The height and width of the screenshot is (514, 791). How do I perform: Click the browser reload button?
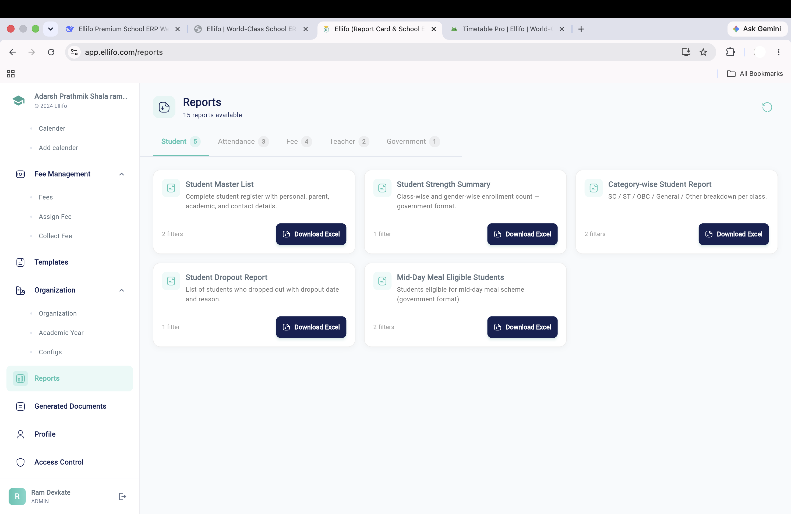[x=51, y=52]
